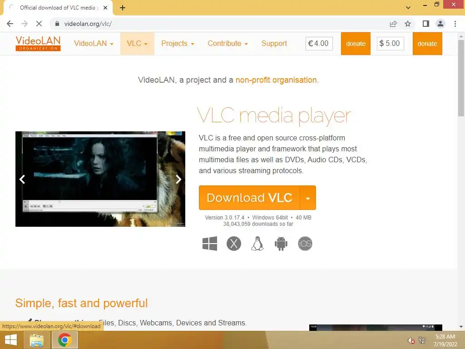This screenshot has height=349, width=465.
Task: Close the VLC download tab
Action: [105, 8]
